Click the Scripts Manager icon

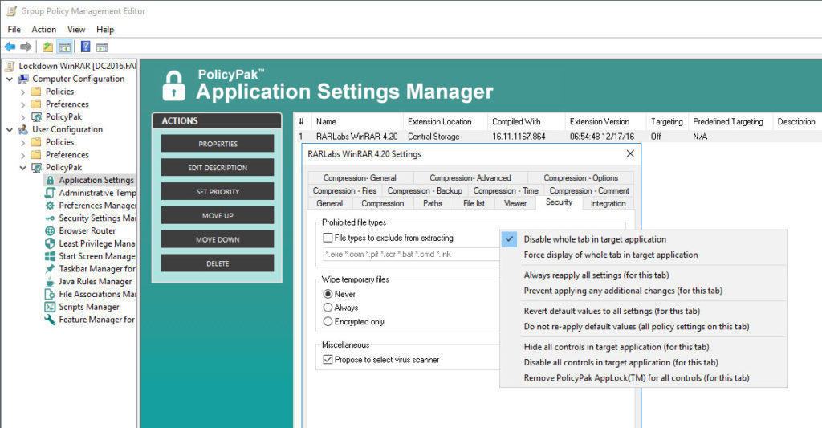[51, 307]
